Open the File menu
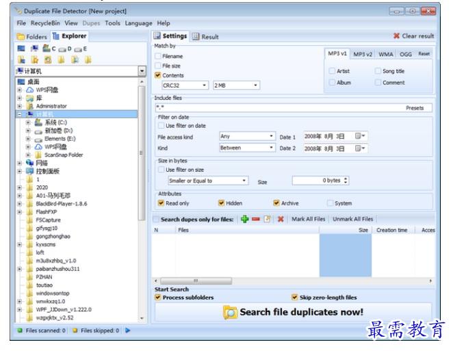 pyautogui.click(x=21, y=23)
